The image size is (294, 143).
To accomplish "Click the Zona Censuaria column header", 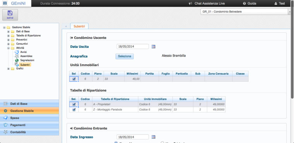I will [x=219, y=74].
